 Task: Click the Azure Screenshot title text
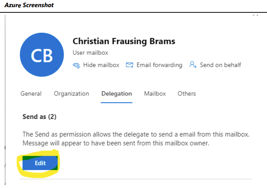pyautogui.click(x=29, y=5)
